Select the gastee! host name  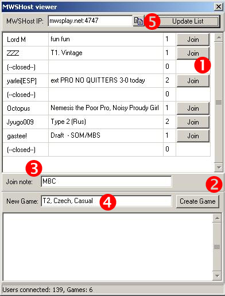point(17,136)
